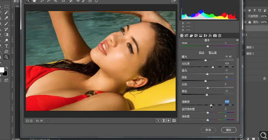Click the 白色 whites slider handle
Image resolution: width=268 pixels, height=140 pixels.
pyautogui.click(x=208, y=88)
